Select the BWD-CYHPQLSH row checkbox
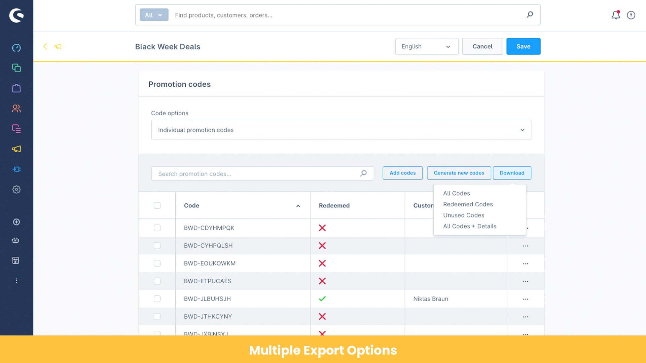The height and width of the screenshot is (363, 646). click(x=157, y=246)
